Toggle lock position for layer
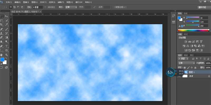This screenshot has width=211, height=105. click(192, 68)
